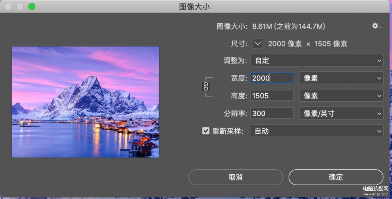Click the 分辨率 input field
This screenshot has height=199, width=392.
tap(272, 113)
